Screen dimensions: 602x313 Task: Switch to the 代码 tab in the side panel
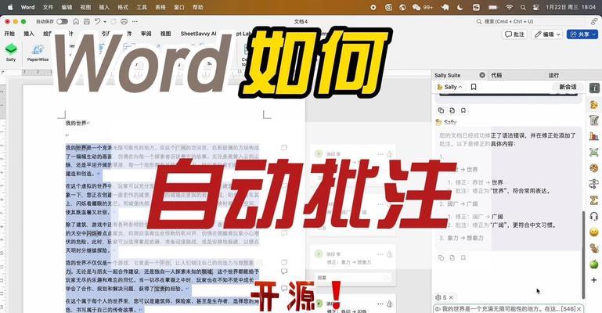496,75
